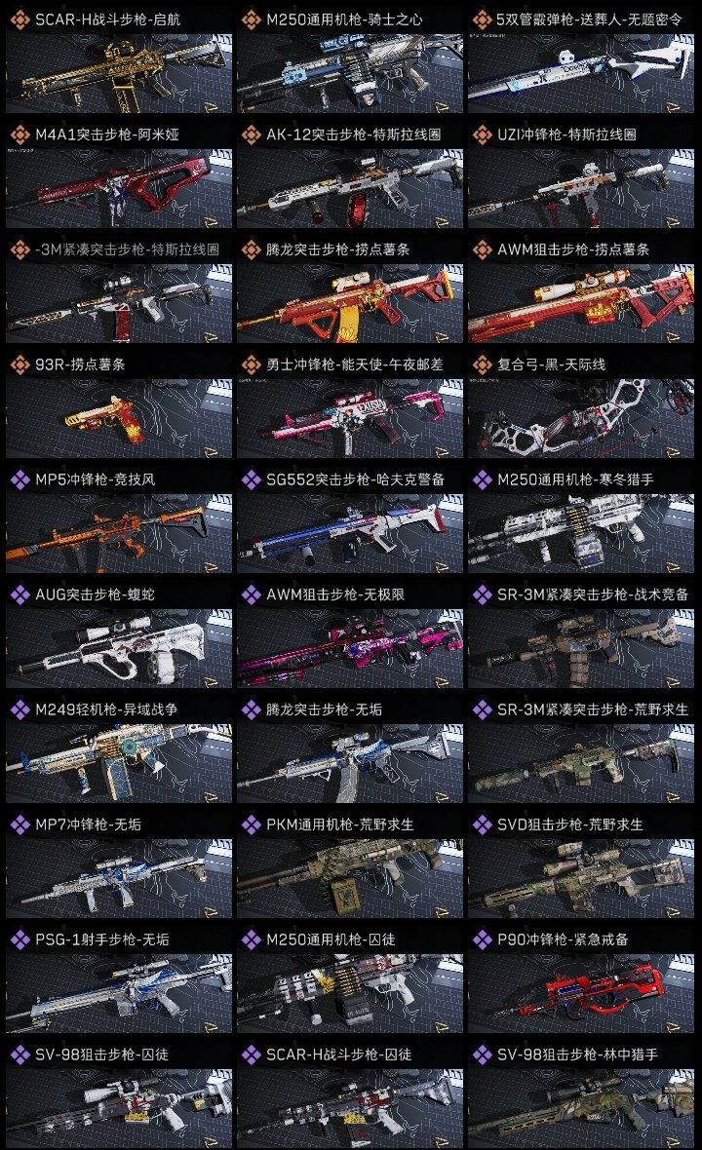The height and width of the screenshot is (1150, 702).
Task: Open the red M4A1阿米娅 skin preview
Action: point(119,188)
